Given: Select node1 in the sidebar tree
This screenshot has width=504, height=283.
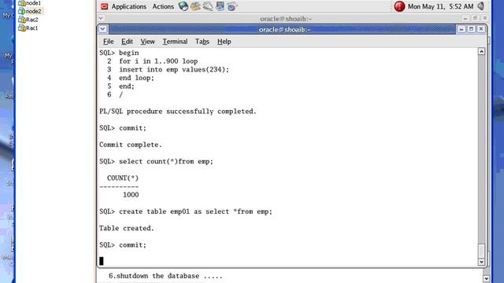Looking at the screenshot, I should point(33,3).
